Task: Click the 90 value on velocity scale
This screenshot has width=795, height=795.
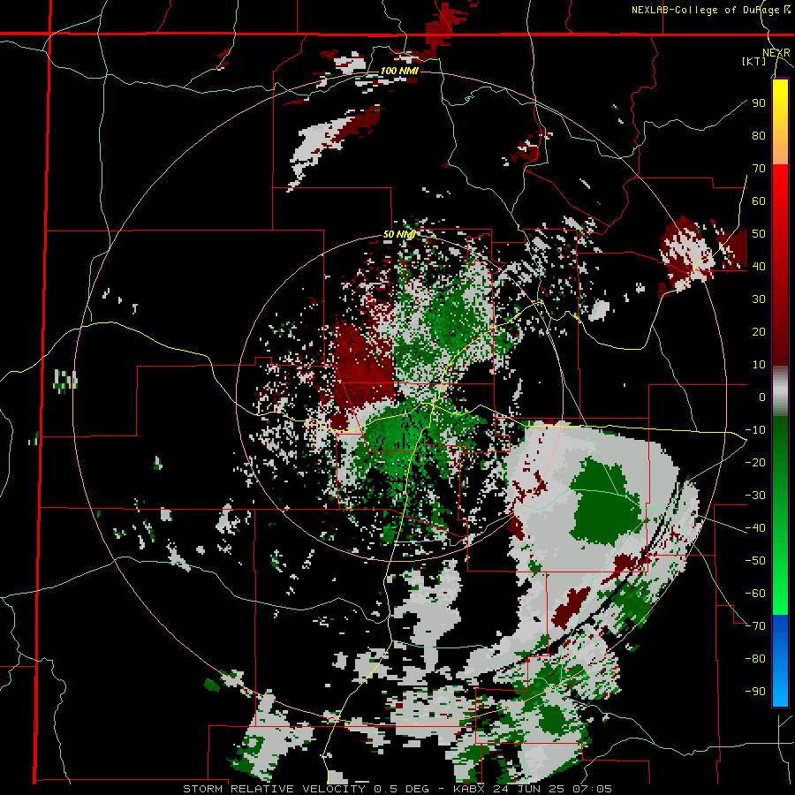Action: [759, 103]
